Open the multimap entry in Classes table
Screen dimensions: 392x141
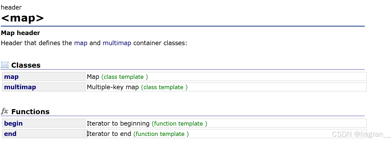point(20,87)
